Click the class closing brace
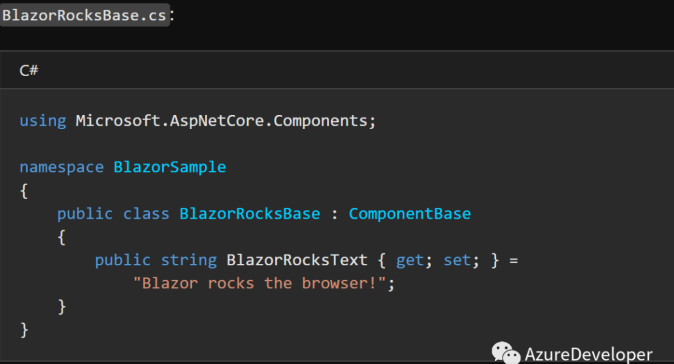674x364 pixels. coord(62,307)
